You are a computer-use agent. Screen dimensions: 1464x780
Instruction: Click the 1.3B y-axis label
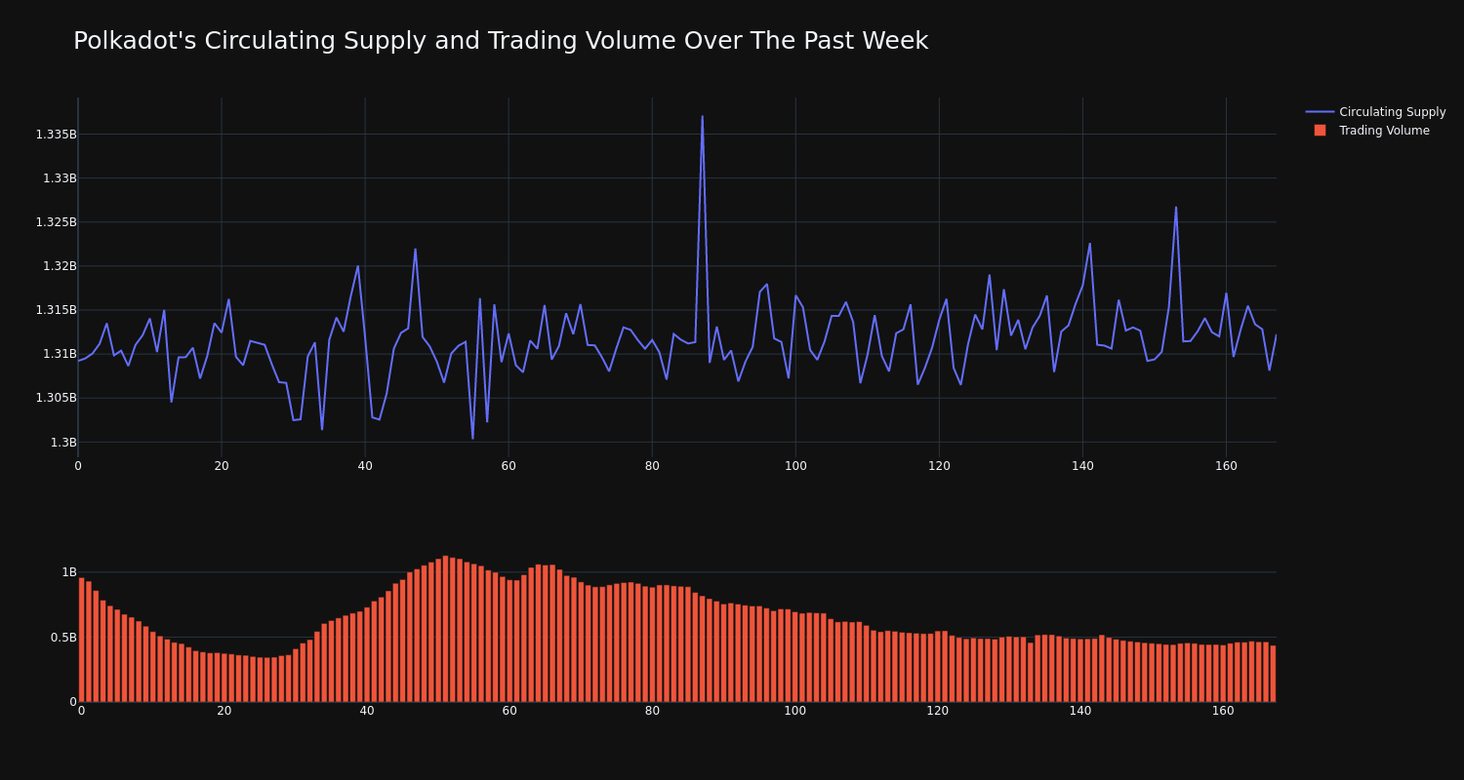coord(63,443)
